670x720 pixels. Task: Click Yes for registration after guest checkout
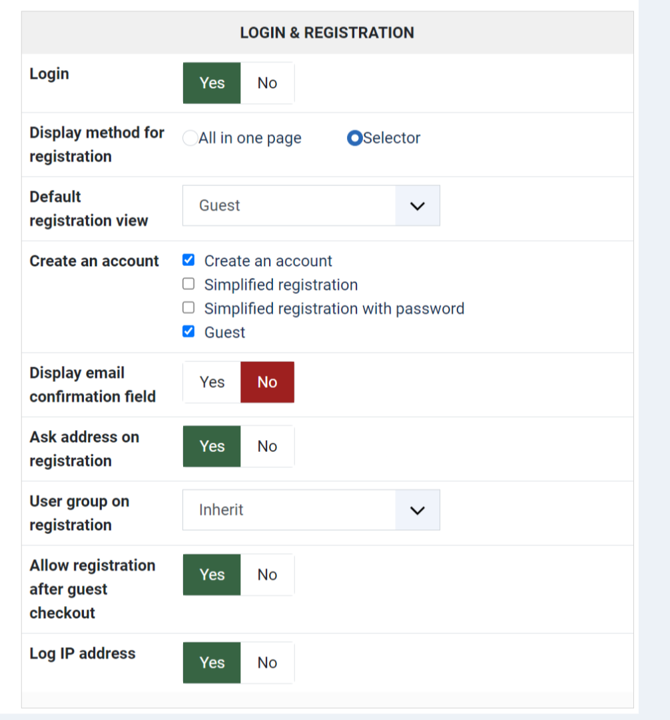click(212, 575)
